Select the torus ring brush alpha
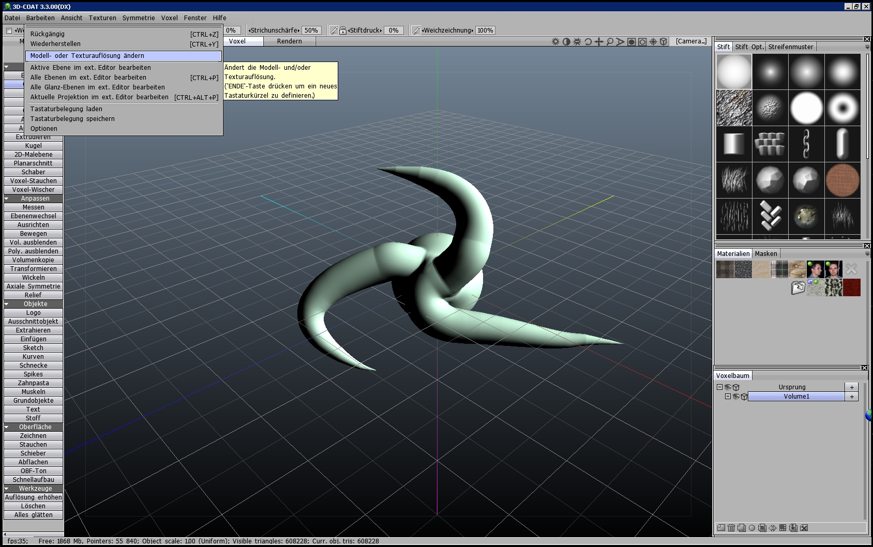The width and height of the screenshot is (873, 547). point(842,108)
